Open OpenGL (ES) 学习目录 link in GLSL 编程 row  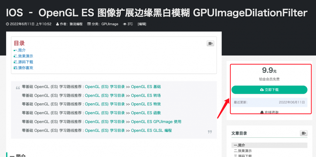pyautogui.click(x=105, y=130)
